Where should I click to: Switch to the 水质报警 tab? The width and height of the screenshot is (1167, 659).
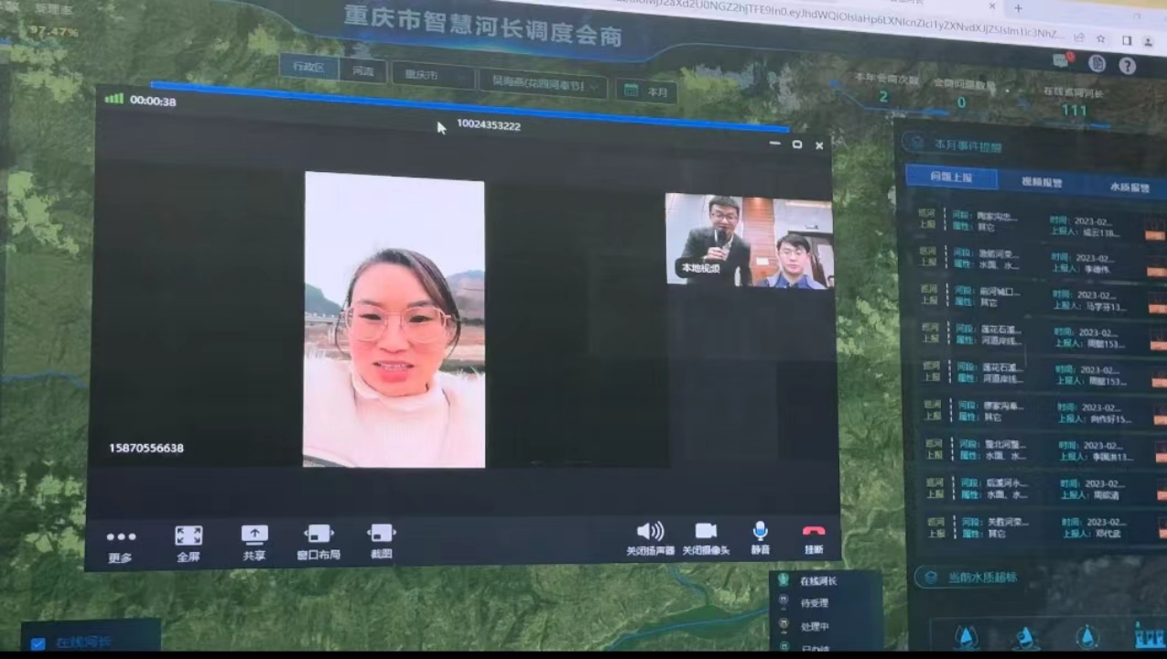coord(1129,187)
